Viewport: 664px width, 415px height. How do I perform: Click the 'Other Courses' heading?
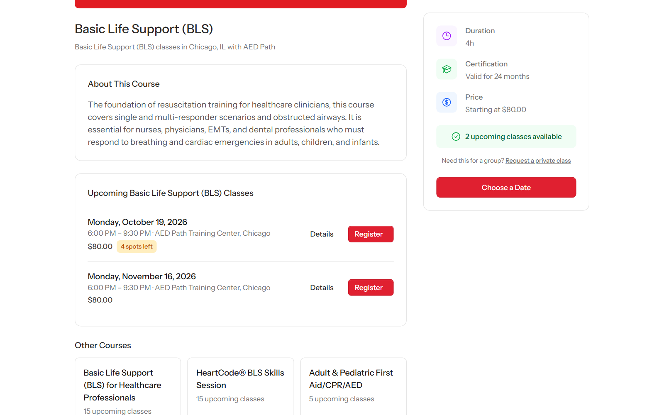(x=103, y=345)
